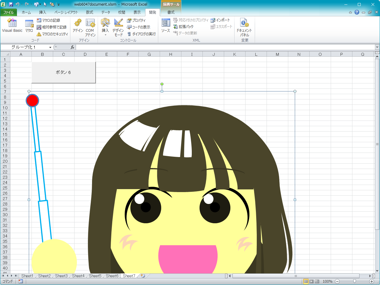The width and height of the screenshot is (380, 285).
Task: Expand the formula bar
Action: (377, 47)
